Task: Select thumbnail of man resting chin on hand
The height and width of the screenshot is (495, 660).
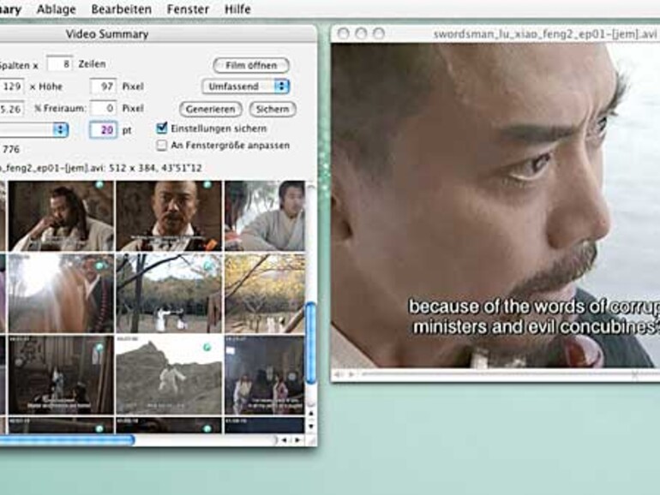Action: point(61,216)
